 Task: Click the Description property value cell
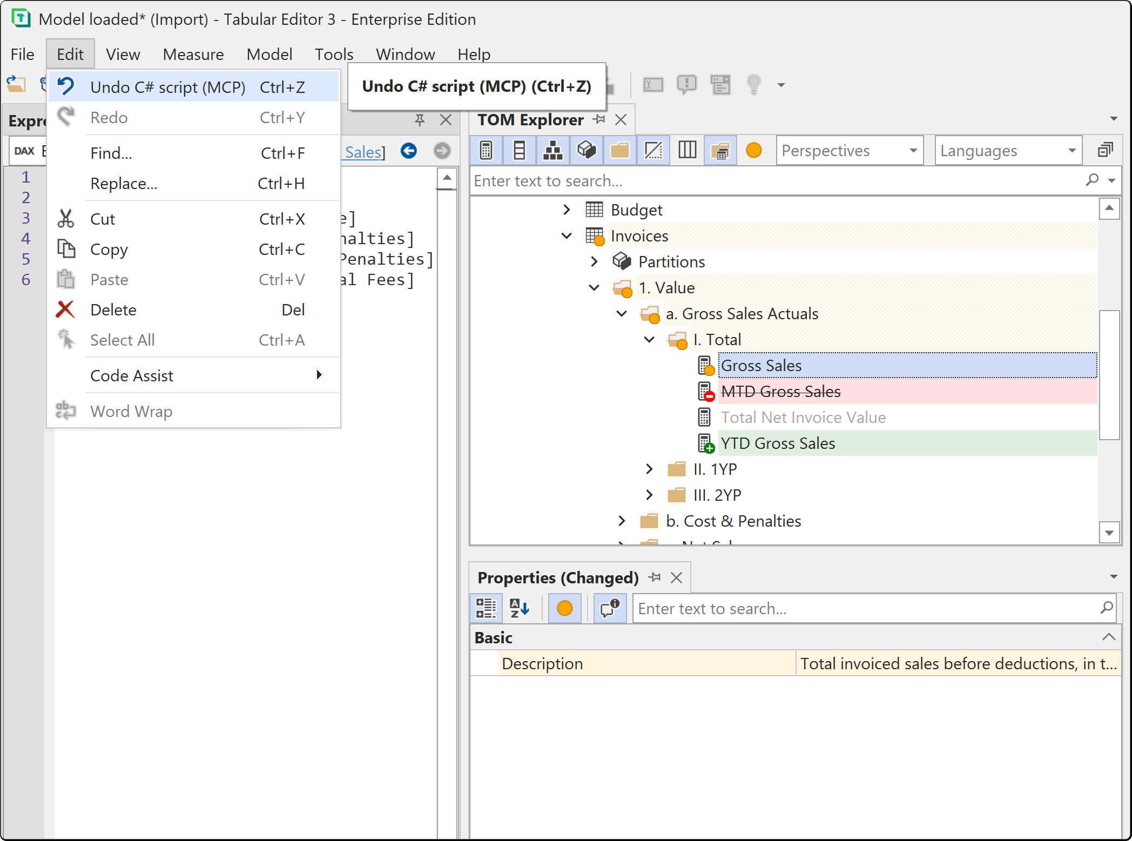tap(958, 663)
